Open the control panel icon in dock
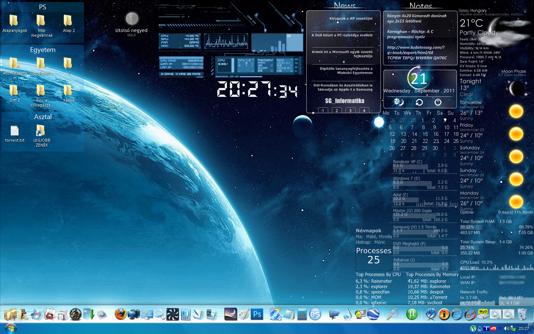Image resolution: width=534 pixels, height=334 pixels. pyautogui.click(x=146, y=314)
